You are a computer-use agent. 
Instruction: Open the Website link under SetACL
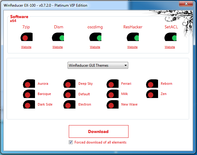(x=170, y=47)
